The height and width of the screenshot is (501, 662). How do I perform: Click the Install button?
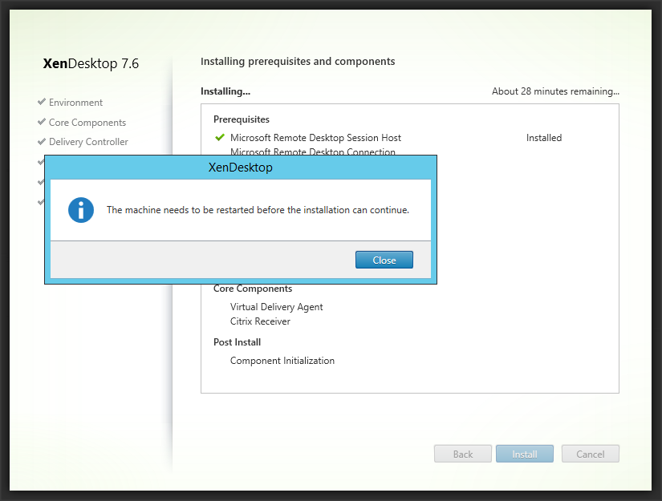click(x=525, y=454)
